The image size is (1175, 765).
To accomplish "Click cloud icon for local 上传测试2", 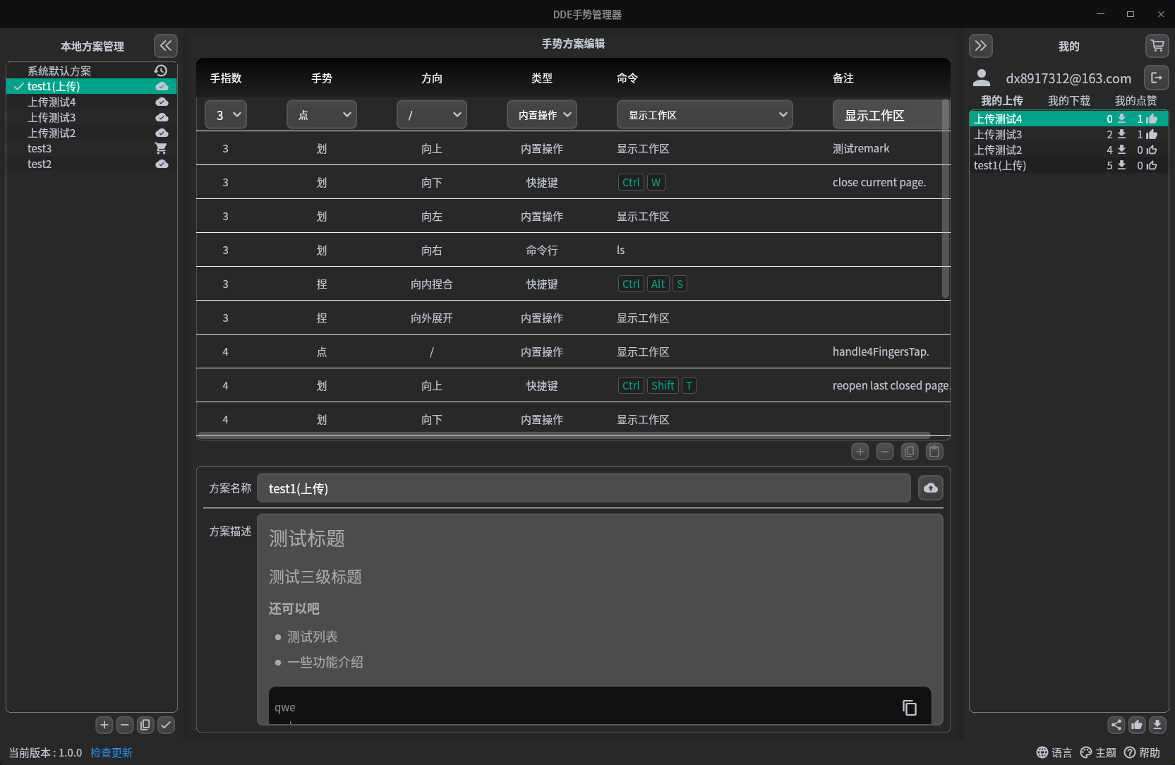I will tap(162, 133).
